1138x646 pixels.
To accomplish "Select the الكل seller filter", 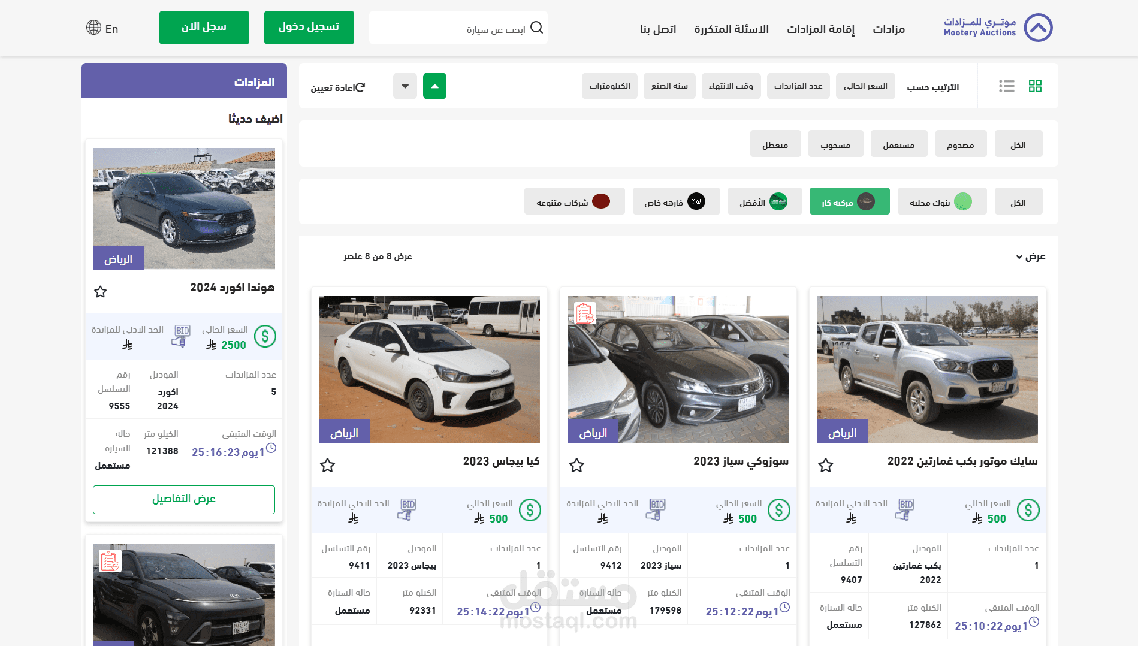I will (1018, 201).
